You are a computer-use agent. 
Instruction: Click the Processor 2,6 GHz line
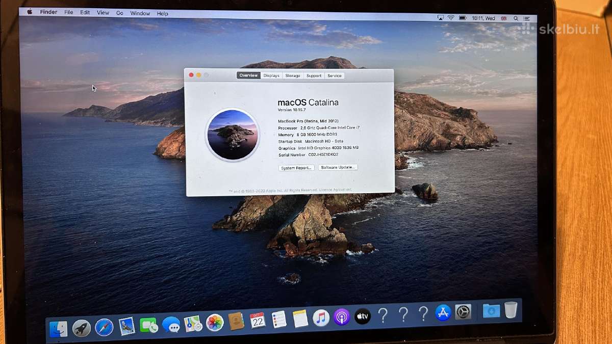click(x=319, y=128)
